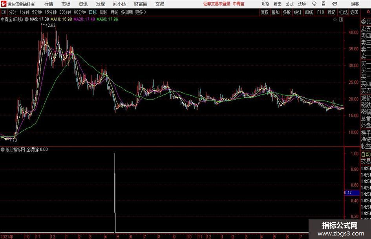The image size is (371, 239).
Task: Open the mail envelope icon
Action: (x=334, y=4)
